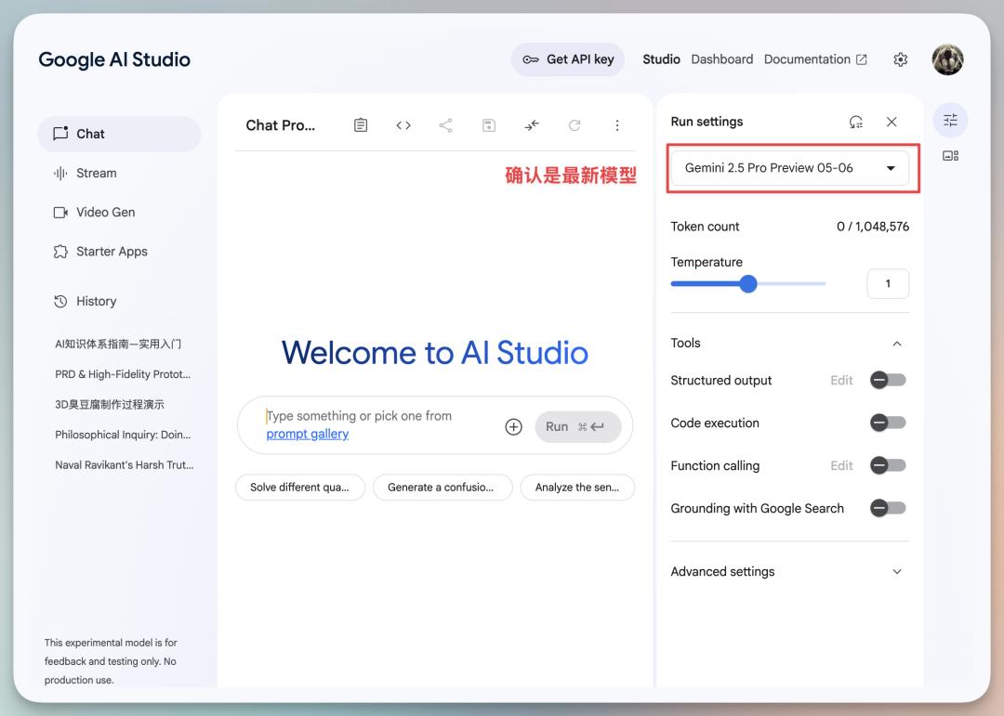Open the settings gear icon
1004x716 pixels.
coord(900,59)
